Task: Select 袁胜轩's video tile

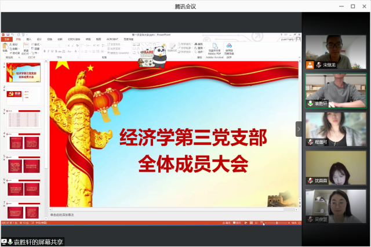Action: 334,91
